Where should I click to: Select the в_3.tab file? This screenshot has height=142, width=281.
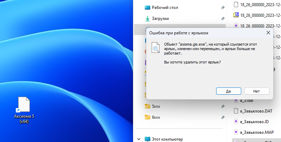247,100
